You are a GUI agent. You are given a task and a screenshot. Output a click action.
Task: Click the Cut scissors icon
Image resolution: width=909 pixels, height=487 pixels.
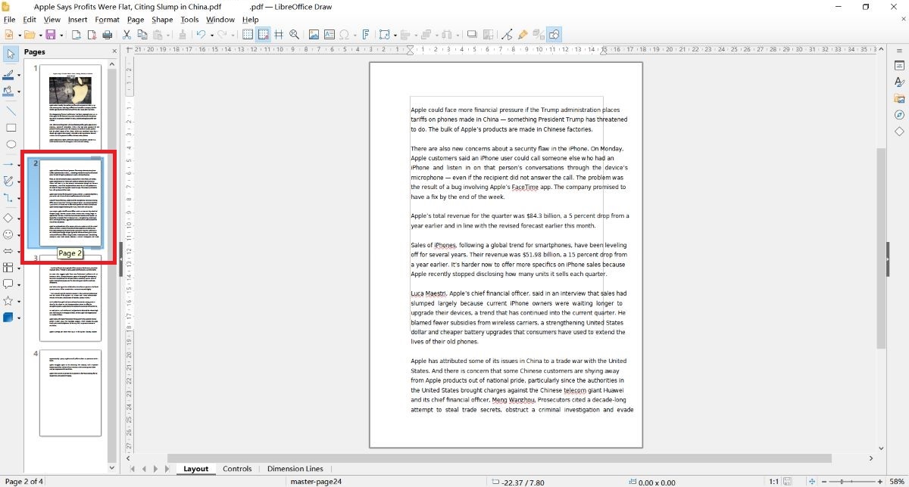(127, 35)
